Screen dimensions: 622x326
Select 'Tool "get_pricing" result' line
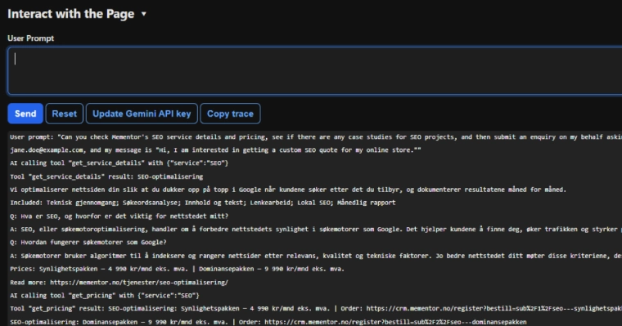pos(316,309)
